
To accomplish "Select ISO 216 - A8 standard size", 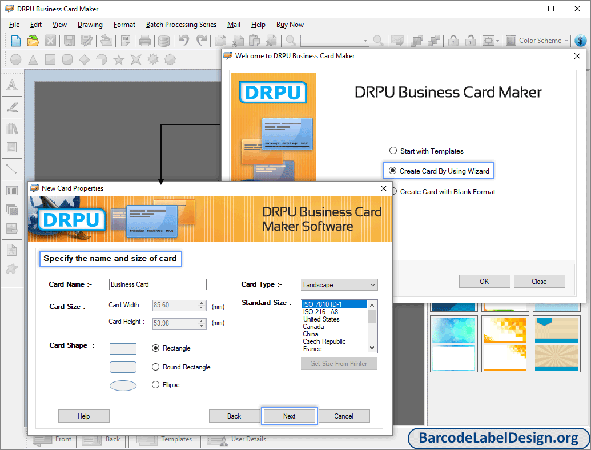I will click(x=334, y=312).
